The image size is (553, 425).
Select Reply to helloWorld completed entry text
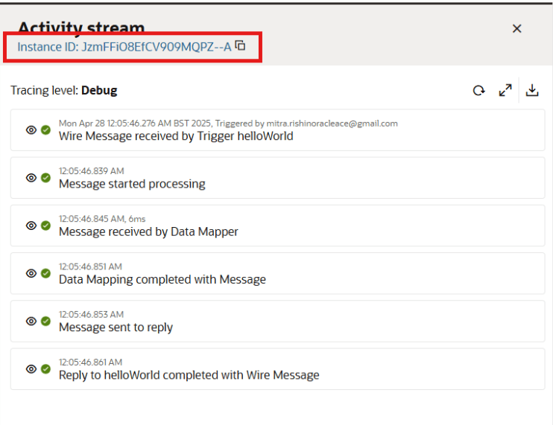click(189, 375)
